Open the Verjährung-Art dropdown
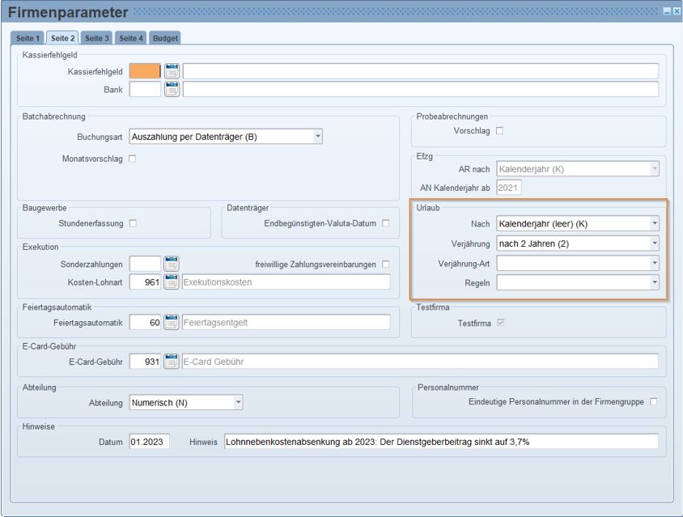 [x=654, y=263]
